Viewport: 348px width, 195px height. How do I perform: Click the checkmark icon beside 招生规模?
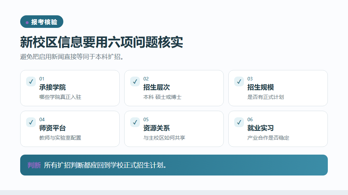coord(239,81)
